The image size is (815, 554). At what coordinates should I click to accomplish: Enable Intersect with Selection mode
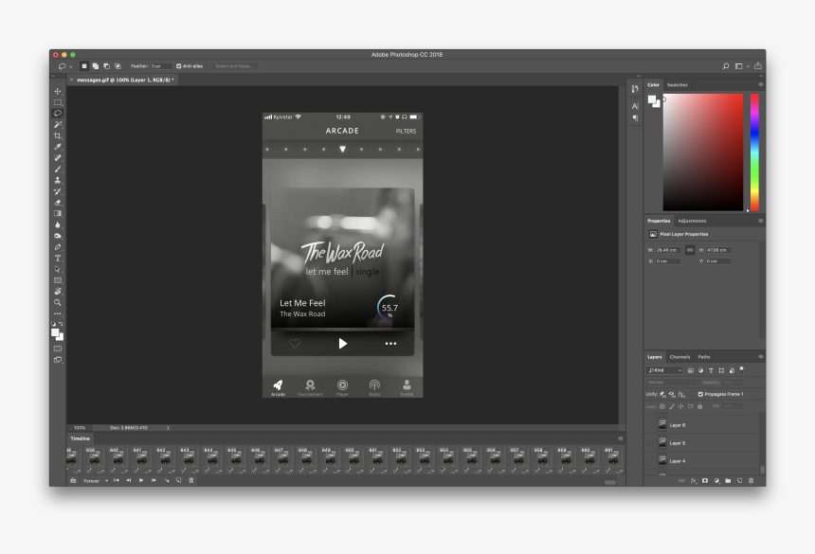(x=118, y=66)
